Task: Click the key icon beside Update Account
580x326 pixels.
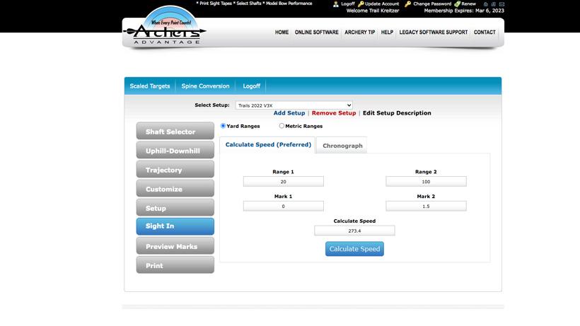Action: point(361,4)
